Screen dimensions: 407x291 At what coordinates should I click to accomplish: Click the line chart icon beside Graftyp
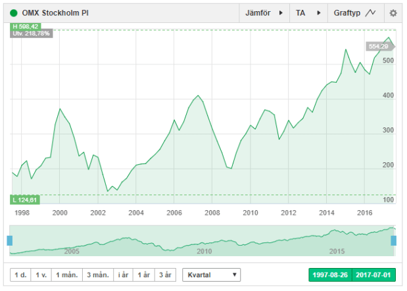pyautogui.click(x=371, y=12)
